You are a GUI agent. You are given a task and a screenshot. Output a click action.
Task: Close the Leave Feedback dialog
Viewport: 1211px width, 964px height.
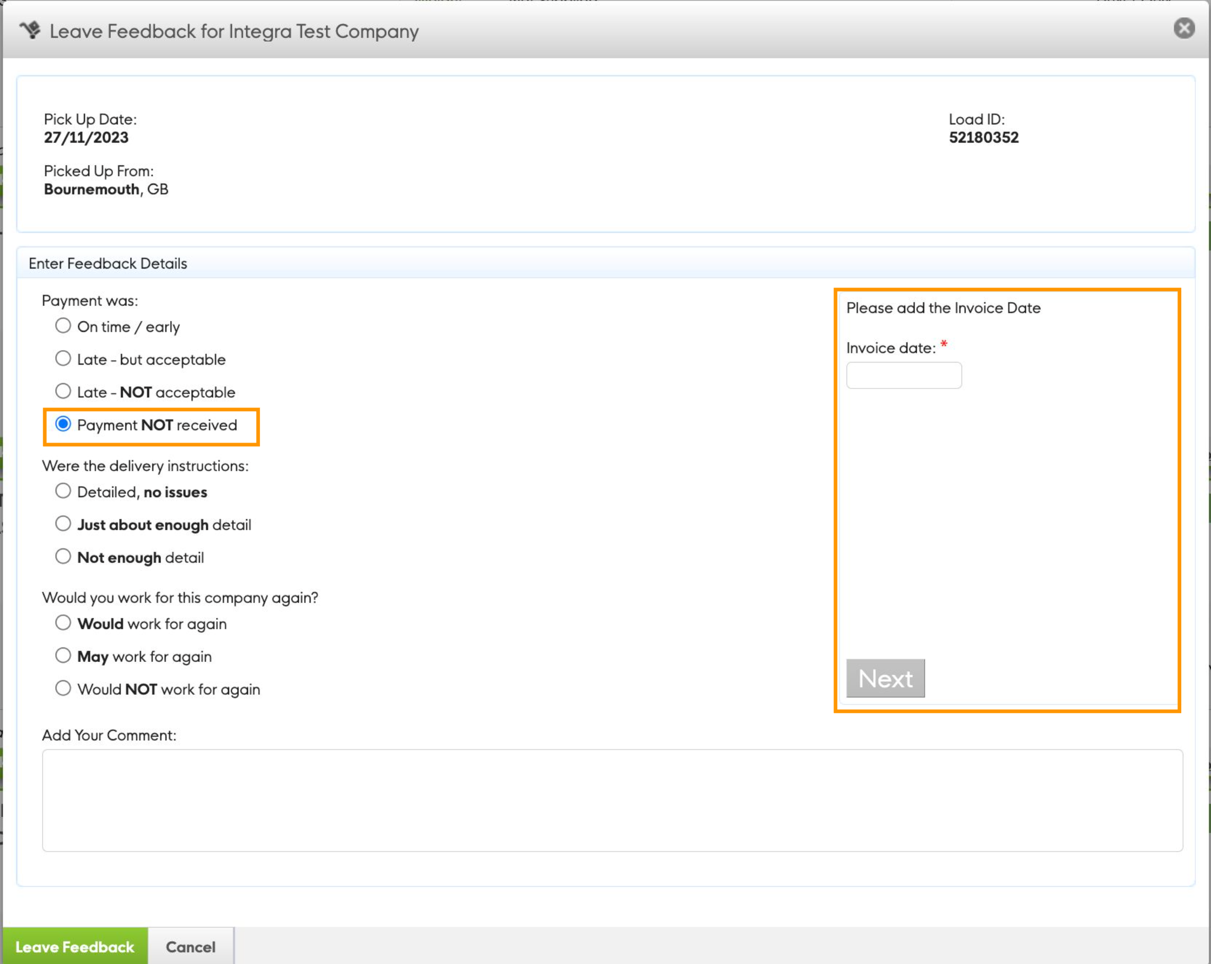pos(1184,28)
